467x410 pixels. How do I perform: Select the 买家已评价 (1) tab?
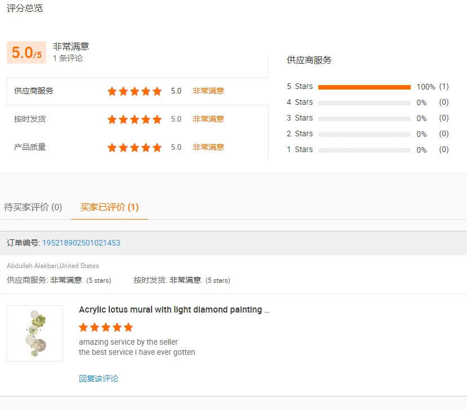[x=109, y=207]
